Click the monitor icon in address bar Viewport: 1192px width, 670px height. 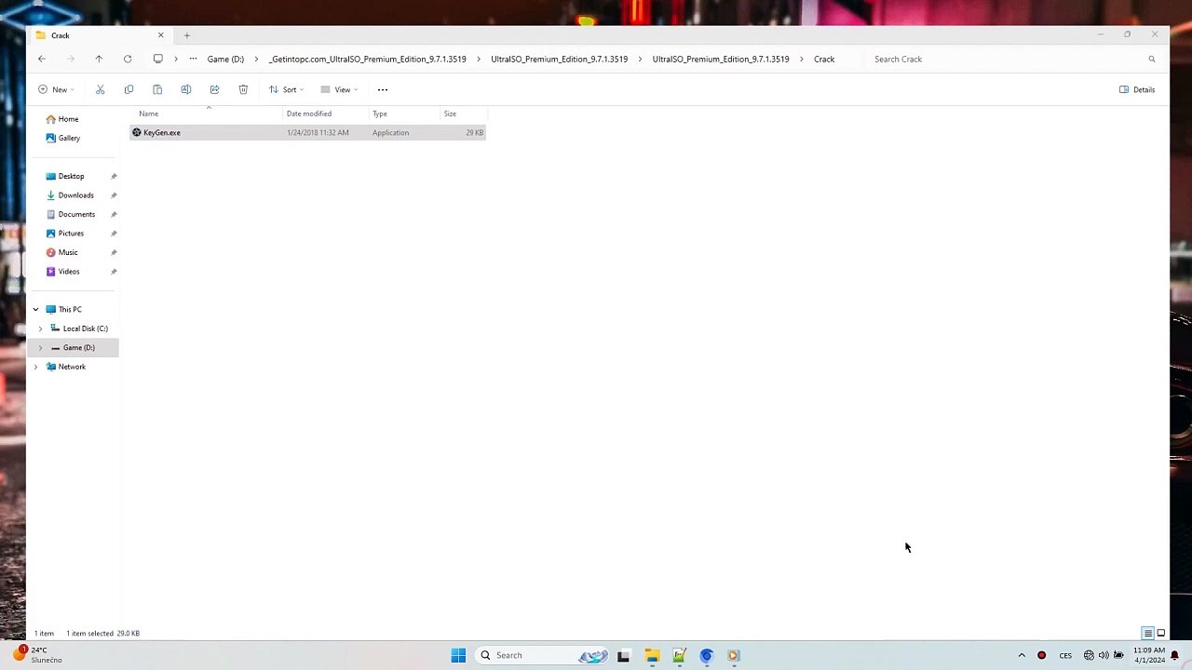(x=157, y=59)
